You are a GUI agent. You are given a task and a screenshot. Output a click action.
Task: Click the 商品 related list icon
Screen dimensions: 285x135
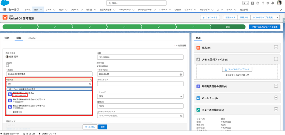[x=198, y=48]
